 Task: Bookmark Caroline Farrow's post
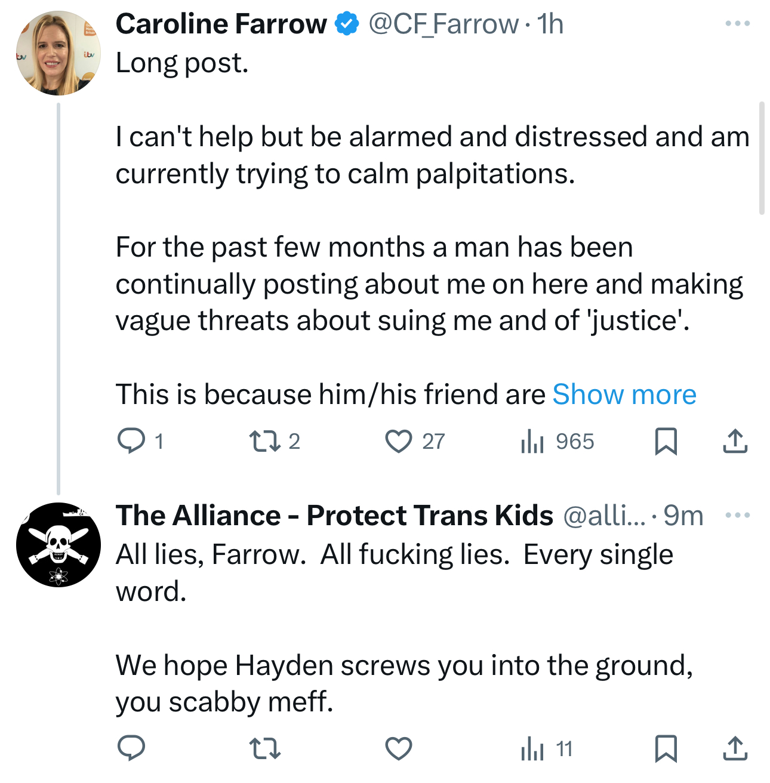(x=666, y=442)
